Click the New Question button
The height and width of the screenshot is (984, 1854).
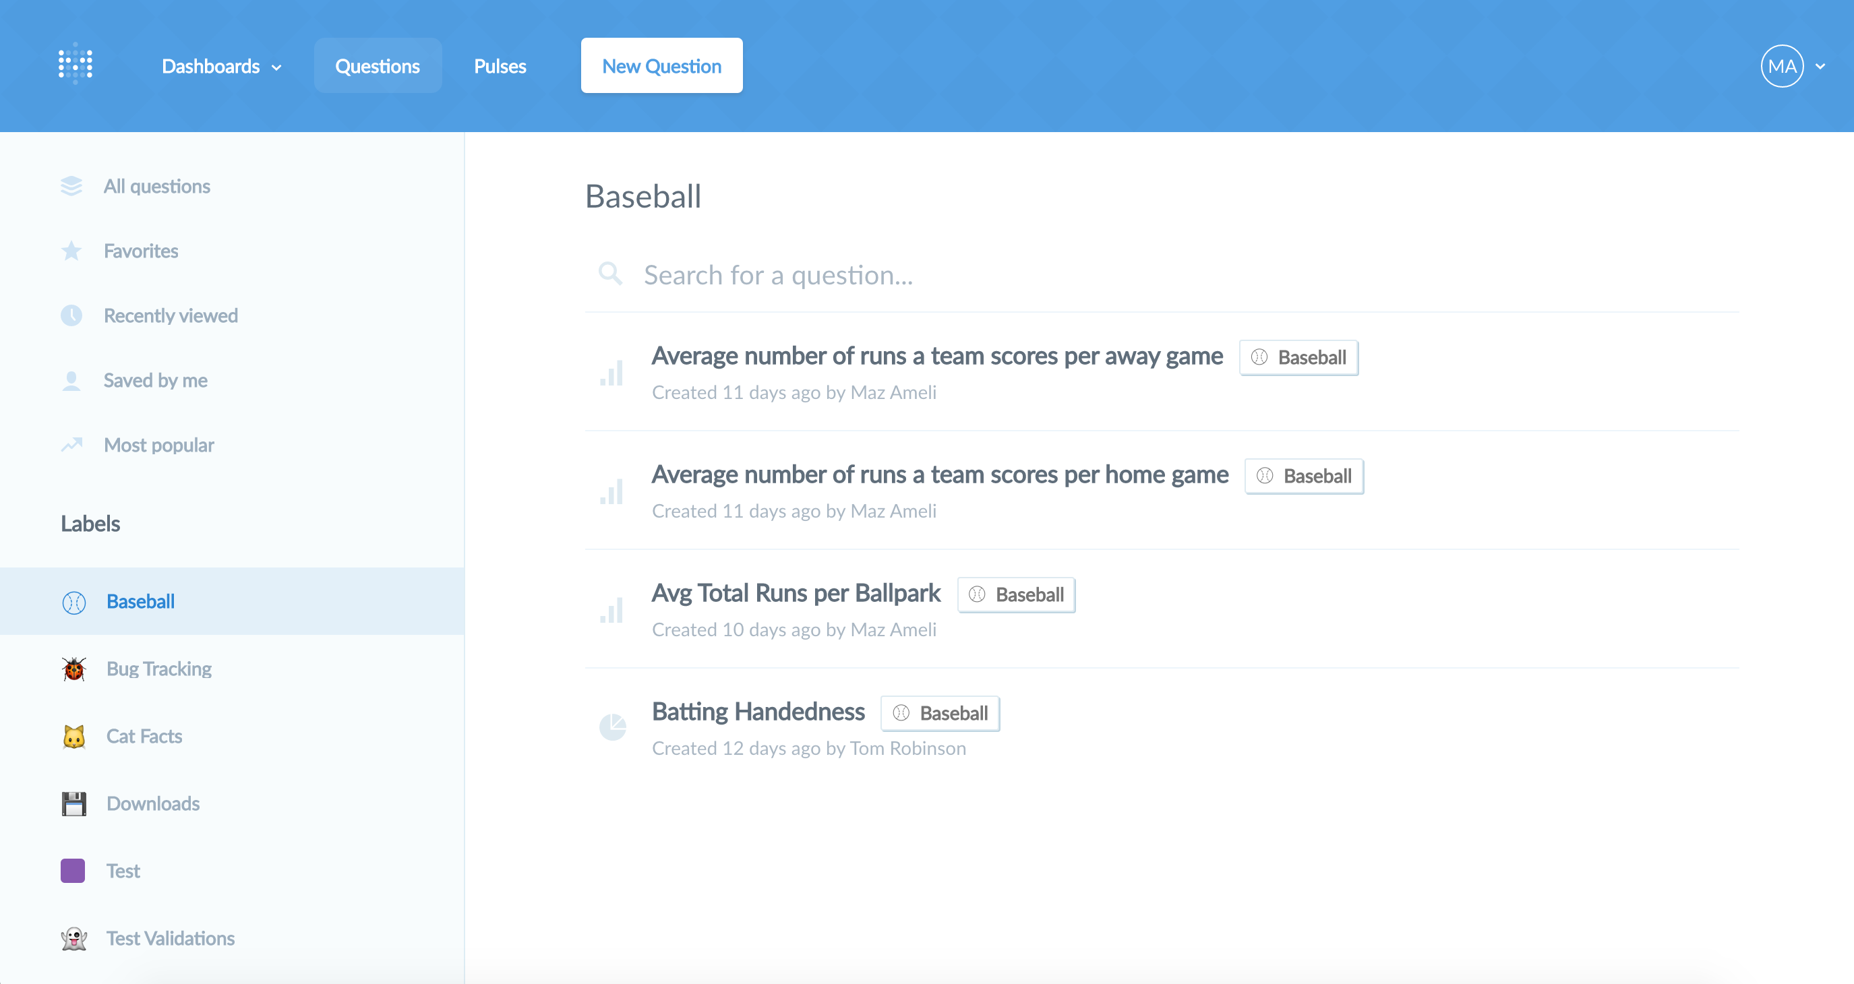tap(661, 65)
